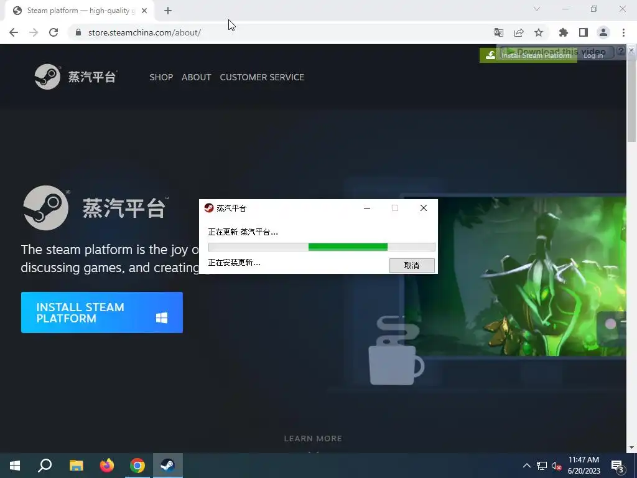This screenshot has height=478, width=637.
Task: Click the Steam icon in dialog title bar
Action: pyautogui.click(x=209, y=208)
